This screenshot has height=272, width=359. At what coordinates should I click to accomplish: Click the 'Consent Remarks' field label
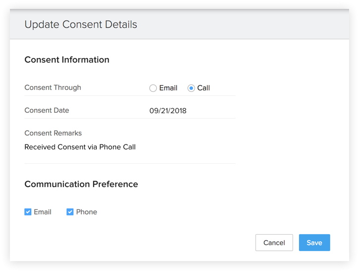[53, 133]
